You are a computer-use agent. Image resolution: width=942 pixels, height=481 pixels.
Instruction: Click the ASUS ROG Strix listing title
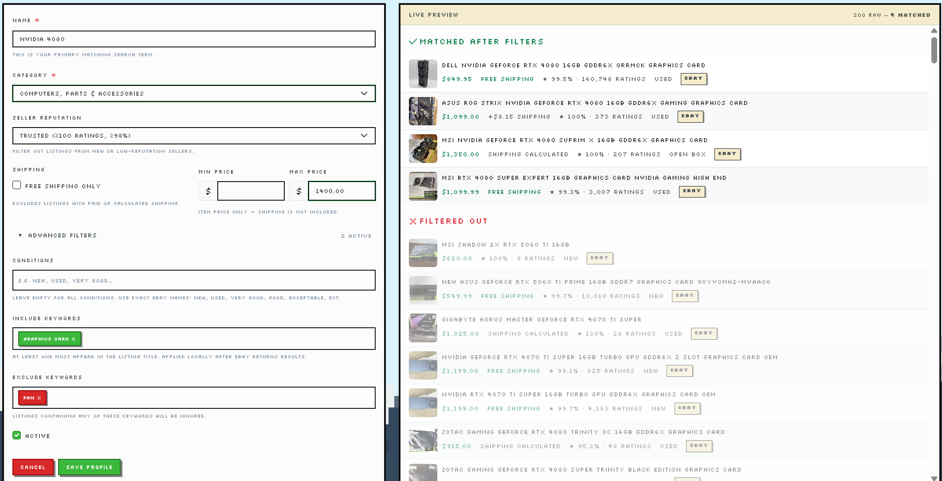click(x=595, y=103)
